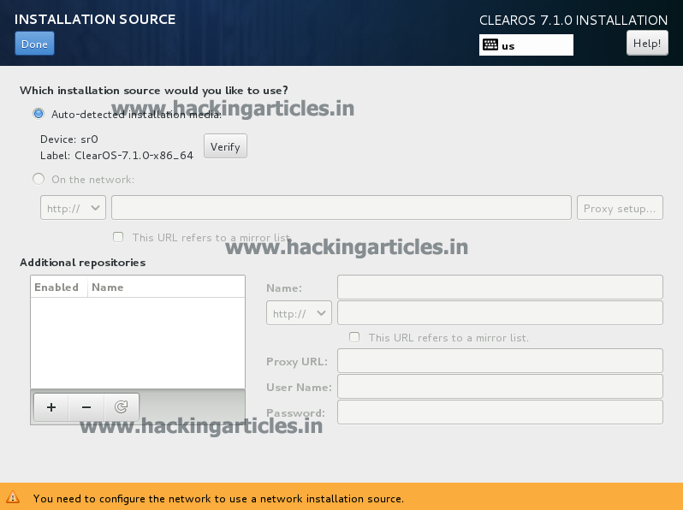Image resolution: width=683 pixels, height=510 pixels.
Task: Open the Help! button
Action: (647, 43)
